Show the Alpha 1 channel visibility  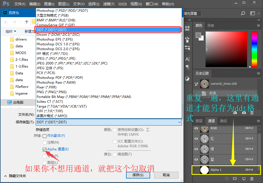196,170
